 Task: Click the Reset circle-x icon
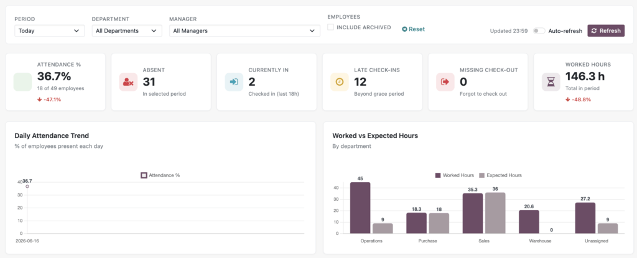point(404,29)
